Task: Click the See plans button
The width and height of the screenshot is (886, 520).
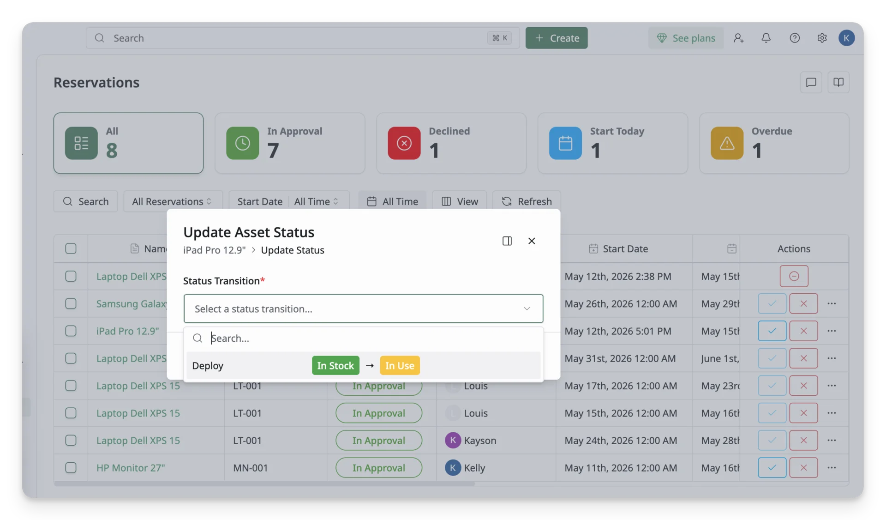Action: (686, 38)
